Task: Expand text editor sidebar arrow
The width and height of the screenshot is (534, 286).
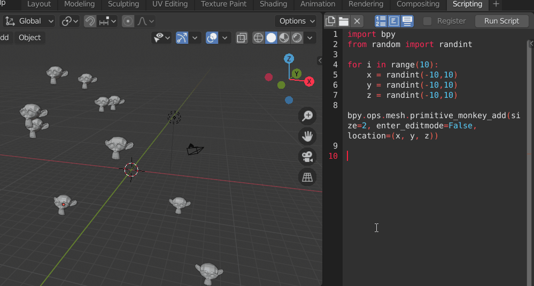Action: pyautogui.click(x=531, y=44)
